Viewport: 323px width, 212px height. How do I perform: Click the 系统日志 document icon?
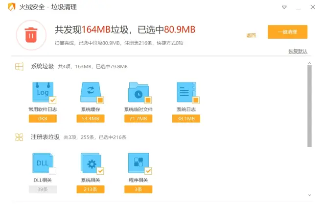click(x=186, y=92)
